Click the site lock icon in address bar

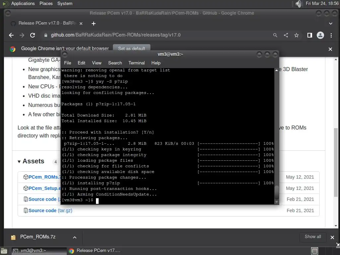45,35
